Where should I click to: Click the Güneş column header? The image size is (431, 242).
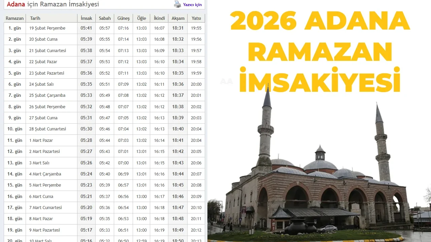pos(123,18)
